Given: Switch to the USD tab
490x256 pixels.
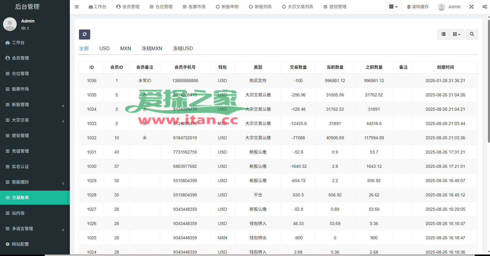Looking at the screenshot, I should [105, 48].
